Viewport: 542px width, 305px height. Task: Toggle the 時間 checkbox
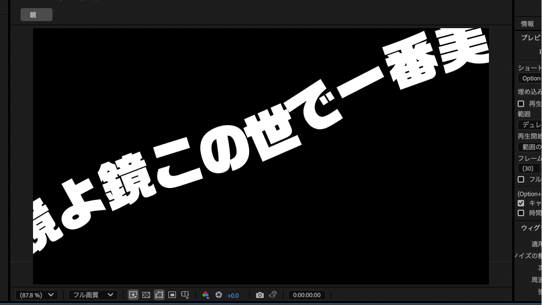tap(521, 213)
